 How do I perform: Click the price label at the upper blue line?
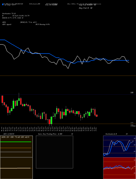pyautogui.click(x=132, y=92)
